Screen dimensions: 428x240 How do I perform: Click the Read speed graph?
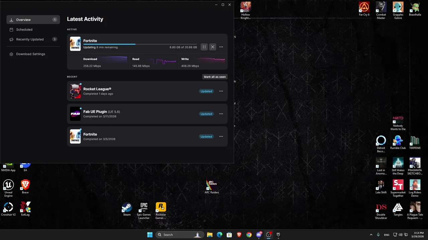162,61
